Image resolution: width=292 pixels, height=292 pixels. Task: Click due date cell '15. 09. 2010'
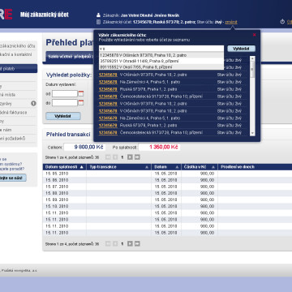pos(57,200)
